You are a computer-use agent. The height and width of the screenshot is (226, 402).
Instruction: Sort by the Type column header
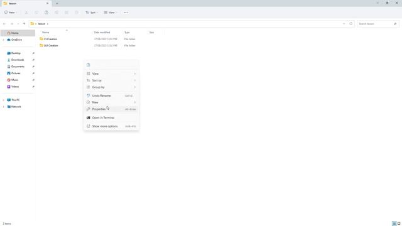pyautogui.click(x=127, y=33)
